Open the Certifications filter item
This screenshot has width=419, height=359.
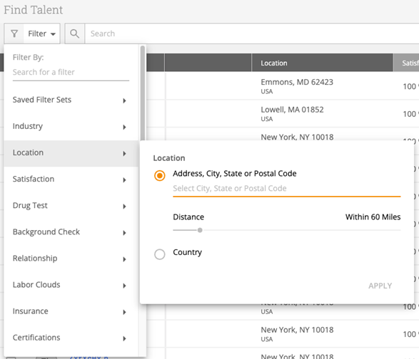tap(71, 338)
